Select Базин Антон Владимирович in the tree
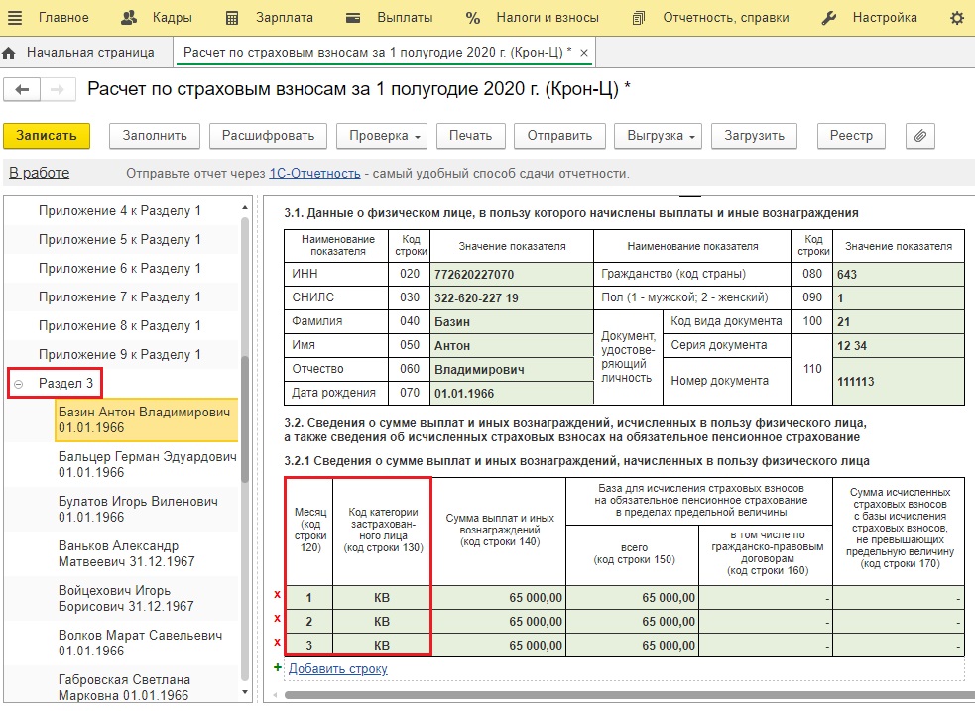The width and height of the screenshot is (975, 711). click(146, 419)
